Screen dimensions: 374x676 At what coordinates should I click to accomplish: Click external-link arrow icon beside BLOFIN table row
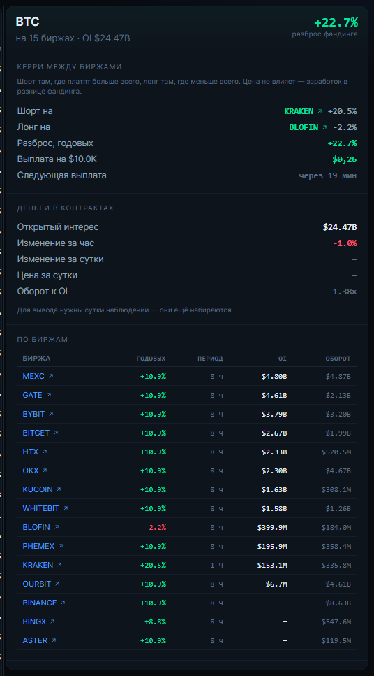pos(57,527)
